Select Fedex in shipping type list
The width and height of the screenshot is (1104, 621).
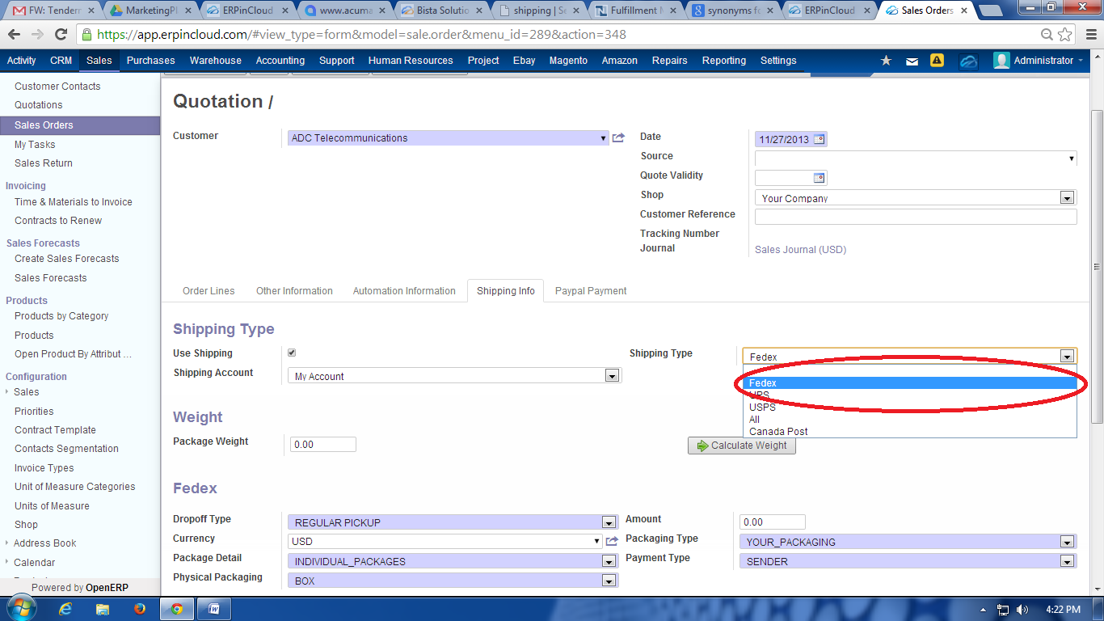tap(909, 383)
